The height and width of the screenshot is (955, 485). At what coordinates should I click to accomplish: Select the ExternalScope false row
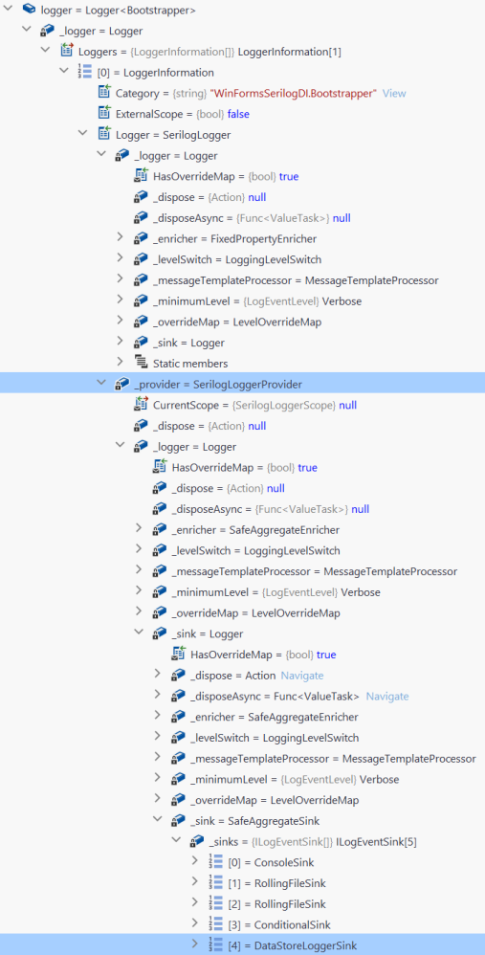pyautogui.click(x=242, y=114)
